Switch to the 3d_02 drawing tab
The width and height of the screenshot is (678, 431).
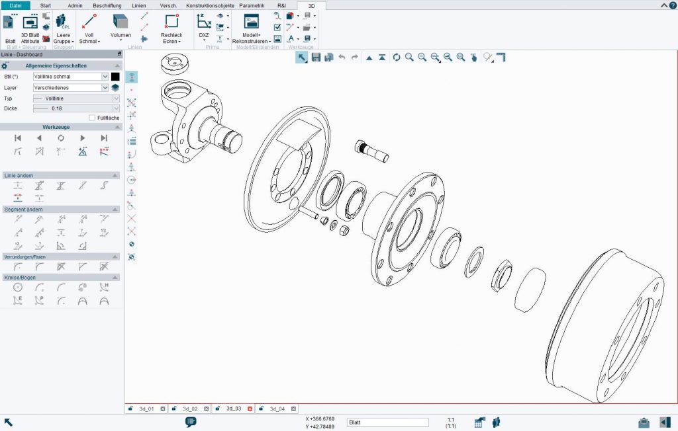(191, 409)
